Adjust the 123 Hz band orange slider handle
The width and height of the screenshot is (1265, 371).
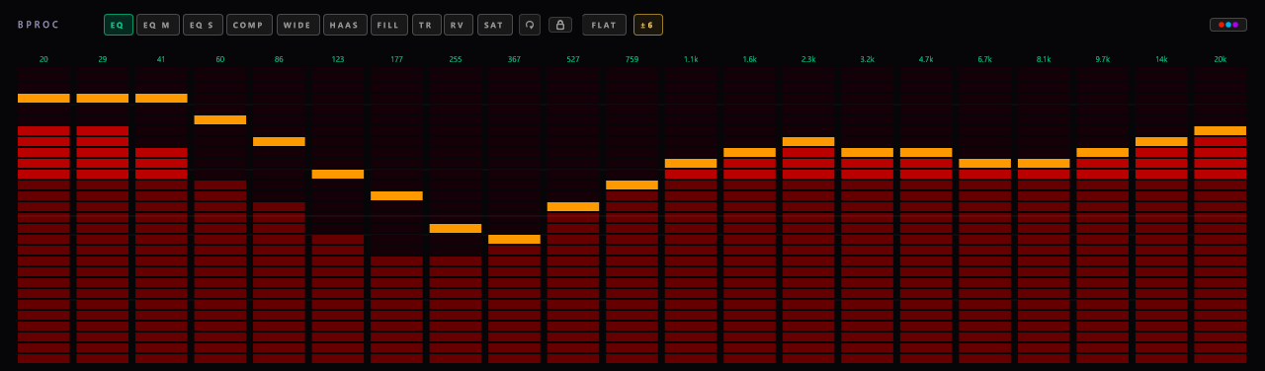pyautogui.click(x=338, y=175)
